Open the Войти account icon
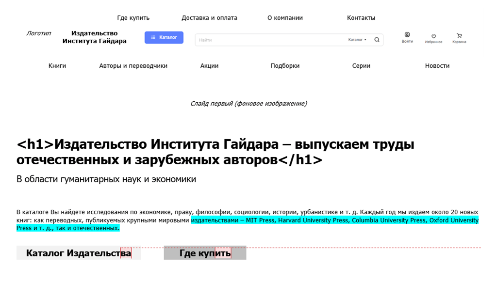This screenshot has height=281, width=497. tap(407, 37)
